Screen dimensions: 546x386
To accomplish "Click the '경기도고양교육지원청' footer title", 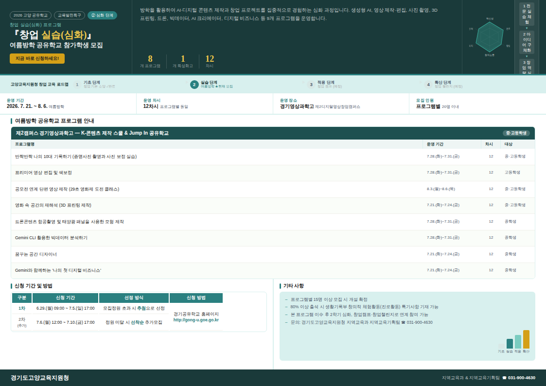I will (x=40, y=378).
